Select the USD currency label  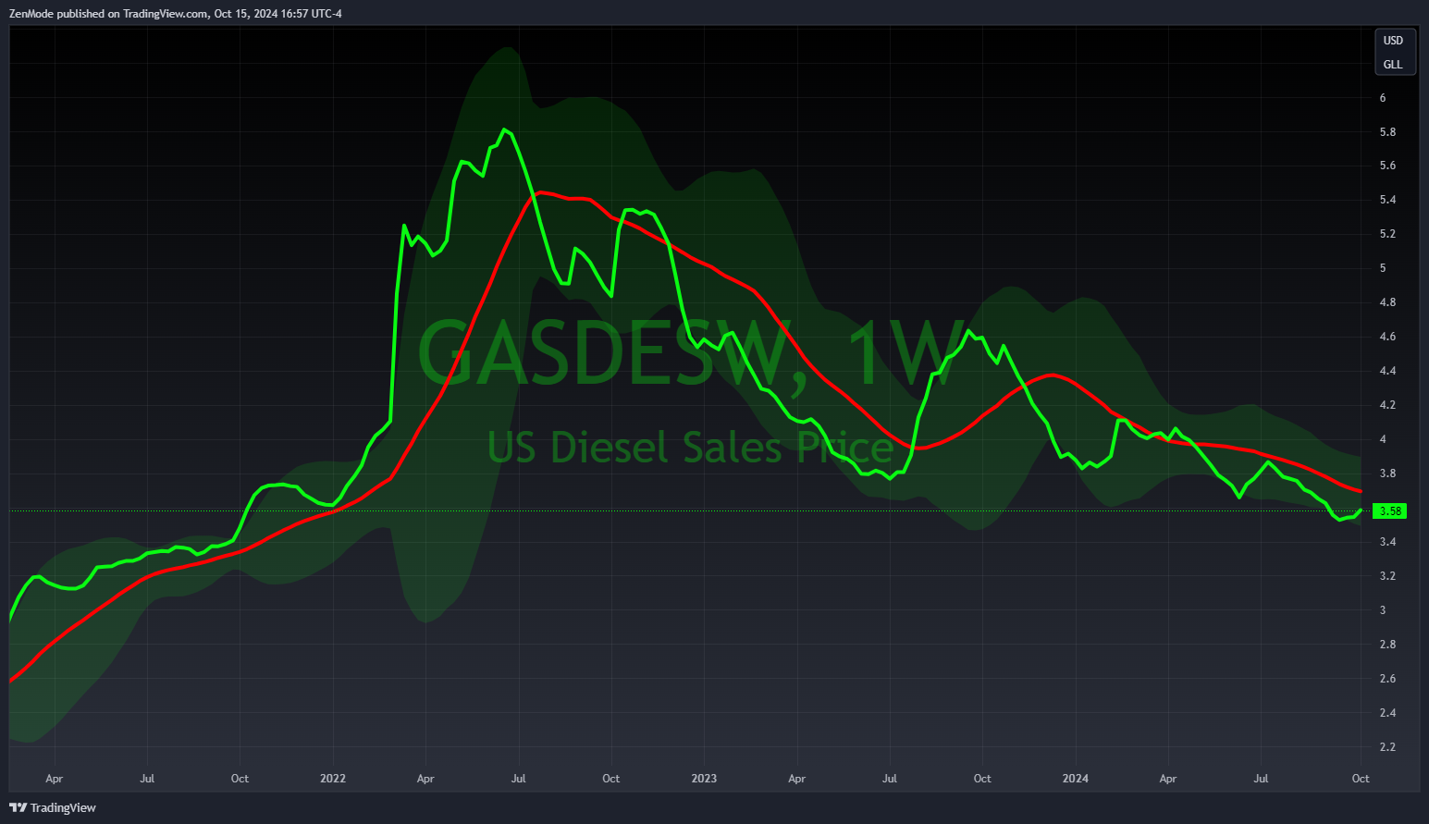tap(1393, 41)
